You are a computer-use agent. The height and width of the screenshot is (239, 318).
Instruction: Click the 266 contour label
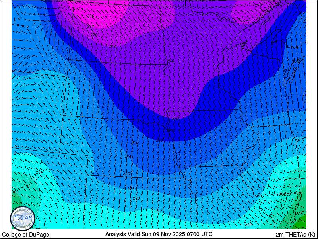[x=91, y=16]
